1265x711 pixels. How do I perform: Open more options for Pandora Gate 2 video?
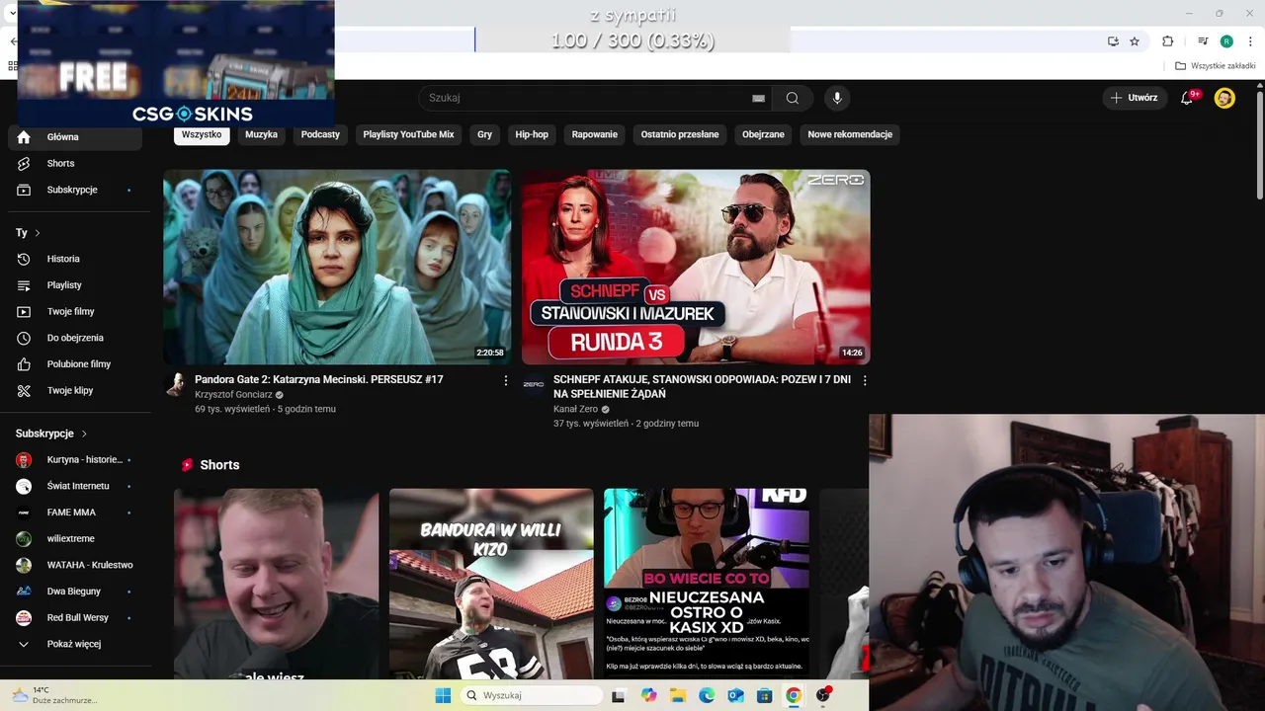click(x=506, y=380)
